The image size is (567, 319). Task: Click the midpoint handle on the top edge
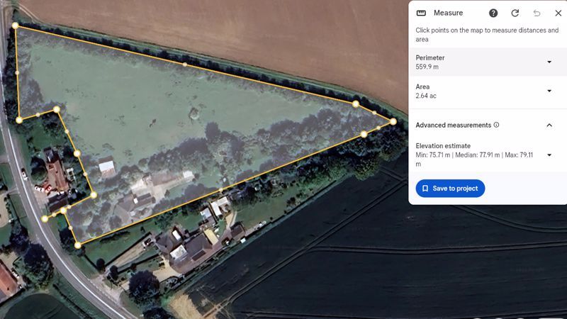(x=185, y=65)
